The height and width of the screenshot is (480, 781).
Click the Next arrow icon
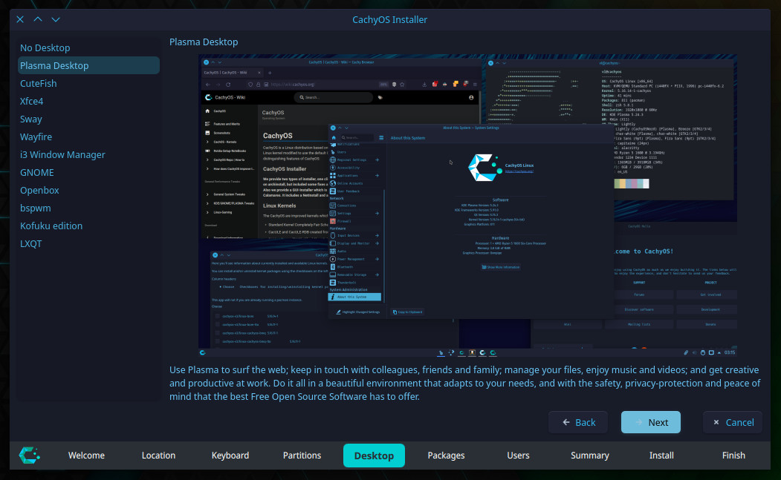pyautogui.click(x=638, y=422)
